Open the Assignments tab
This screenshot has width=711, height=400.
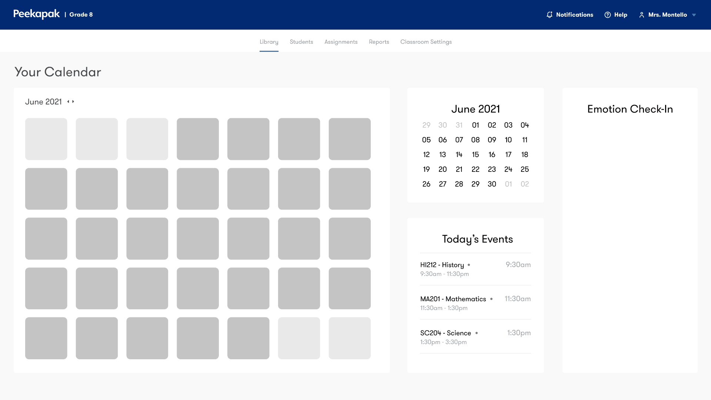tap(341, 42)
